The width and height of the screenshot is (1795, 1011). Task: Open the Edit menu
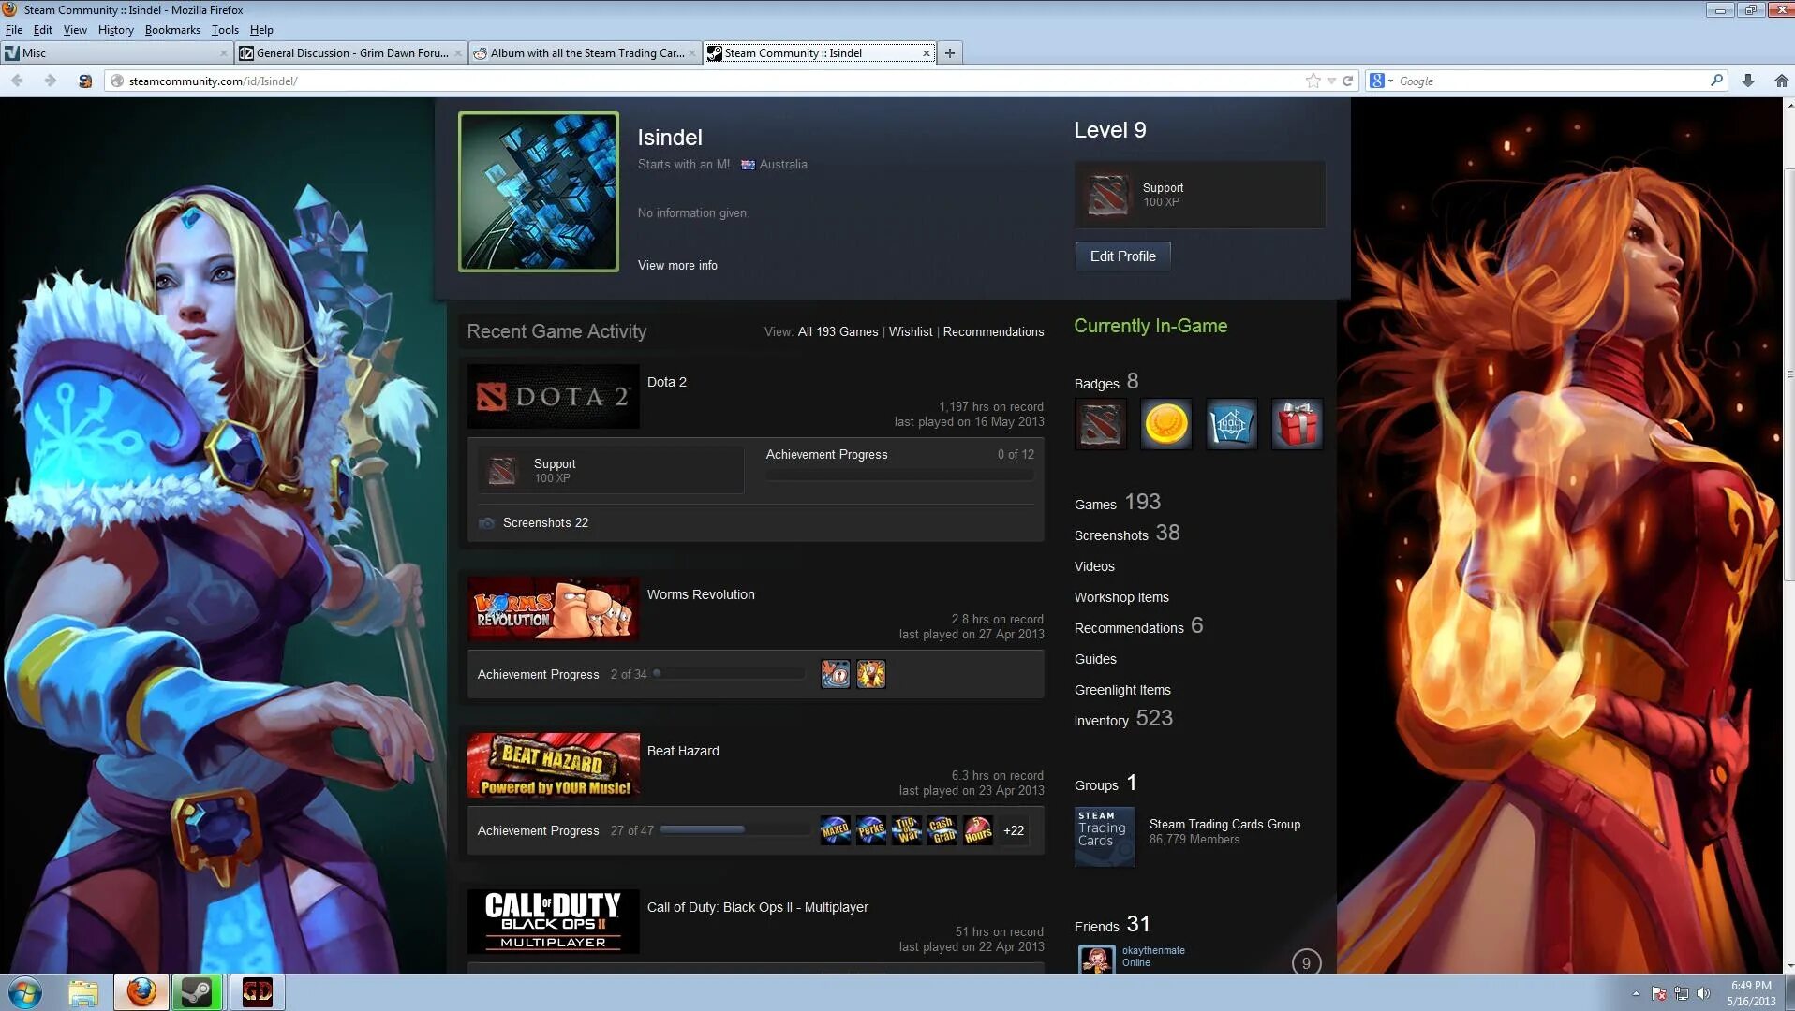click(x=43, y=30)
